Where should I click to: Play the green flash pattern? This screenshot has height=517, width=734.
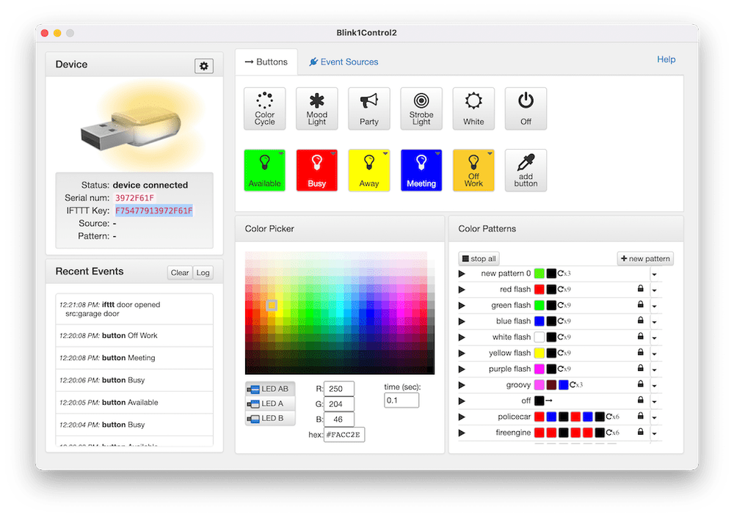point(462,306)
